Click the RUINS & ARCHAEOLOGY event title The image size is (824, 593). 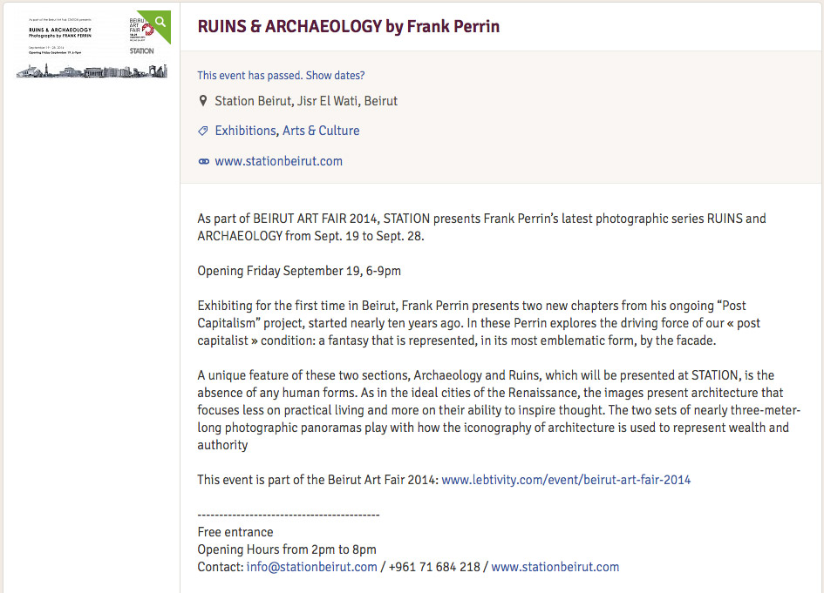(349, 26)
